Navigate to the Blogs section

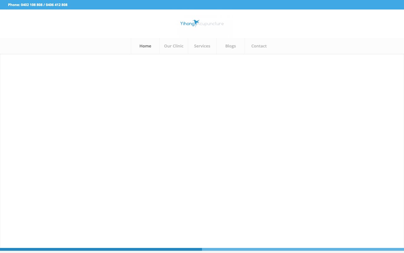point(230,46)
